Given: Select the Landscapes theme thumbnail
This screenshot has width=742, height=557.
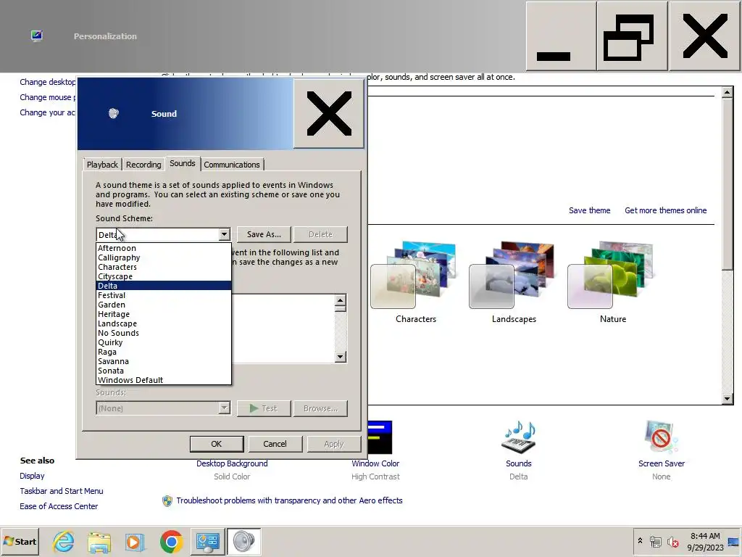Looking at the screenshot, I should click(x=514, y=282).
